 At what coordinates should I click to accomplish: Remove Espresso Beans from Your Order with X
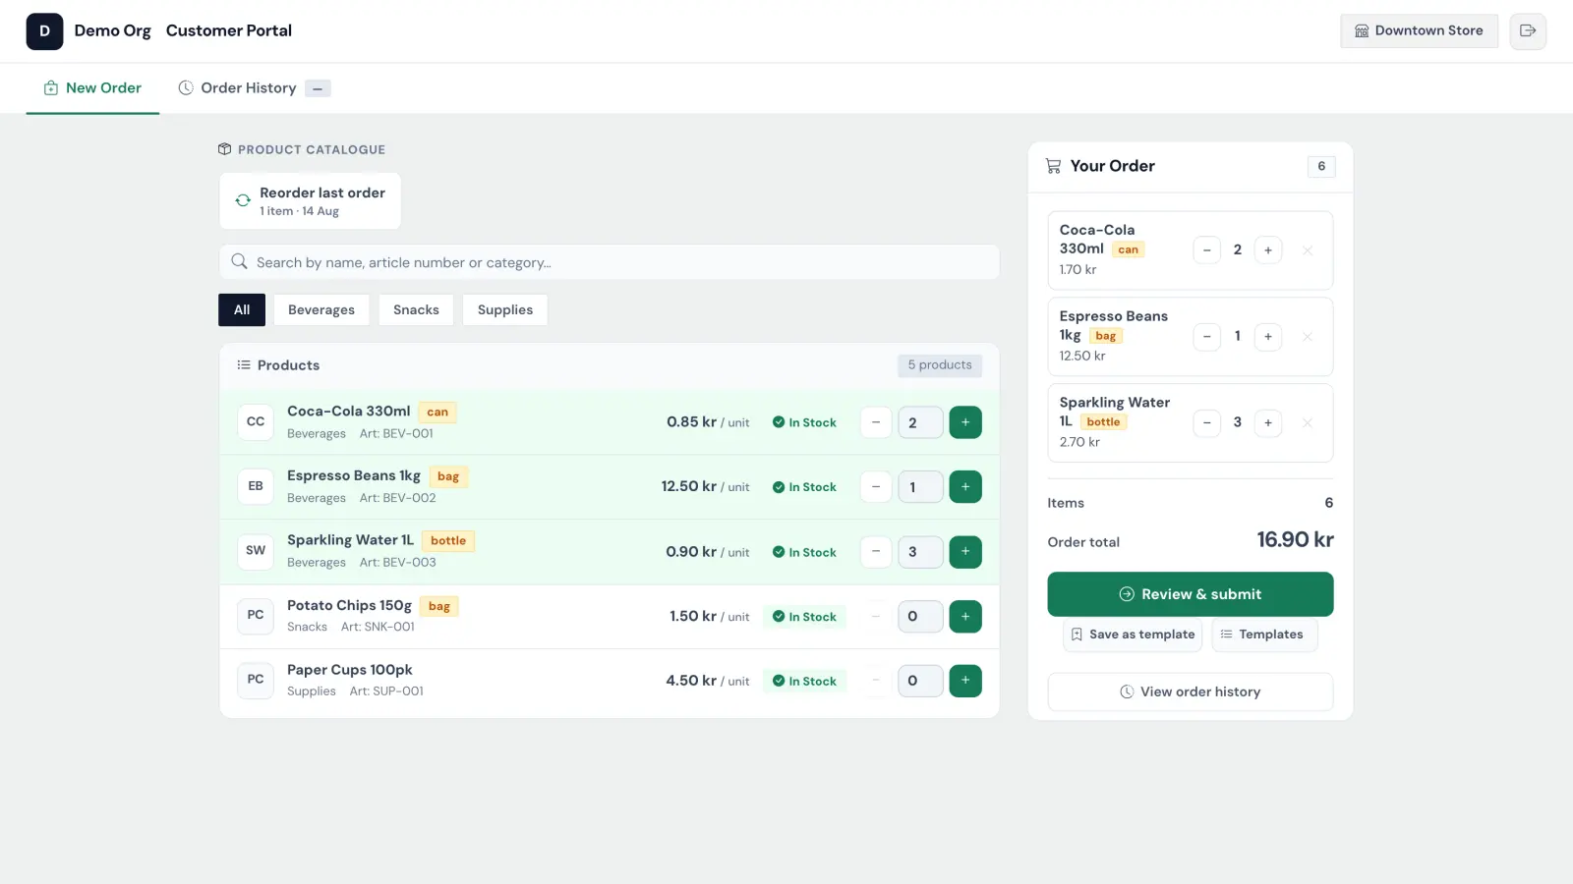(x=1308, y=337)
